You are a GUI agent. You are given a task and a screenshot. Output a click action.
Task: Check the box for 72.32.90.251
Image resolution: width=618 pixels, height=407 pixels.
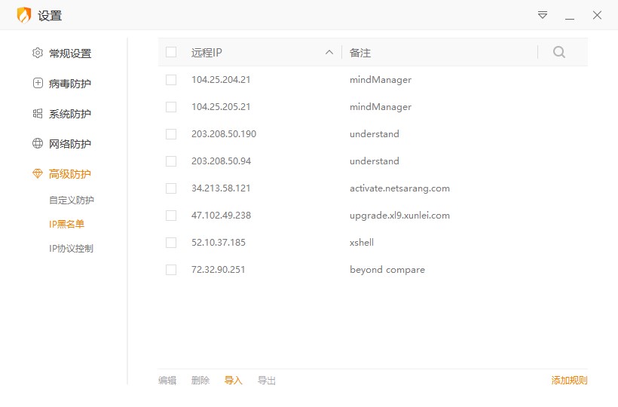[171, 270]
